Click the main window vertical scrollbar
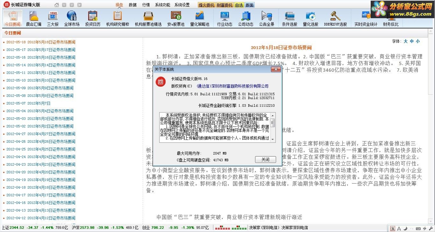Viewport: 435px width, 232px height. 430,127
